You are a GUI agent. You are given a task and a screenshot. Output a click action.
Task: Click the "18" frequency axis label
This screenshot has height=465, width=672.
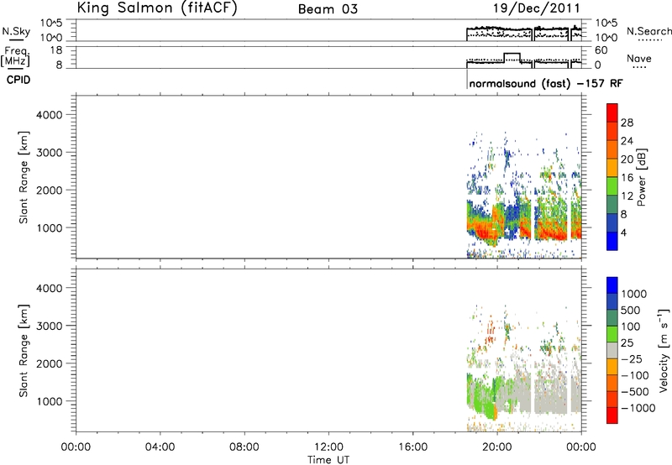[56, 50]
